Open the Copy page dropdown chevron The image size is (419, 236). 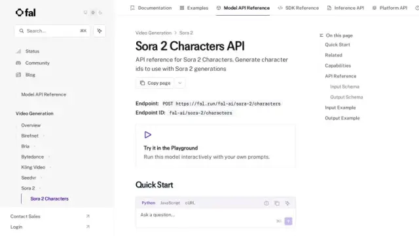pos(180,83)
